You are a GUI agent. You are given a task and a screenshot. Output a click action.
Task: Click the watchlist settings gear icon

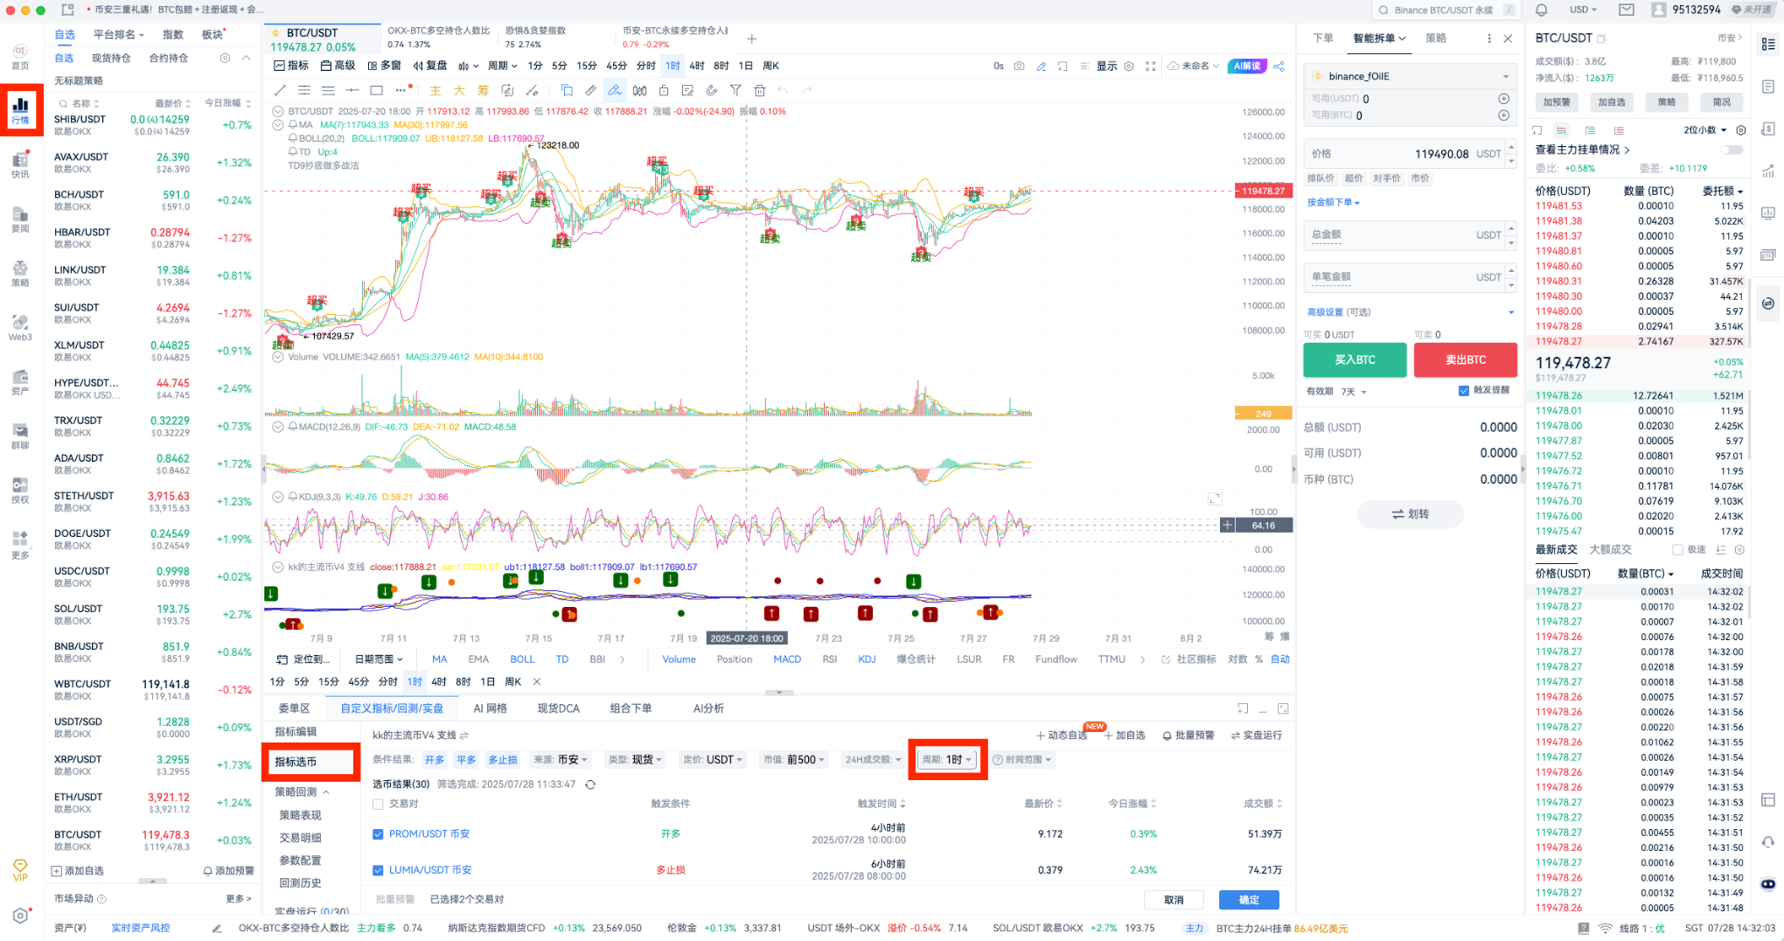[225, 58]
